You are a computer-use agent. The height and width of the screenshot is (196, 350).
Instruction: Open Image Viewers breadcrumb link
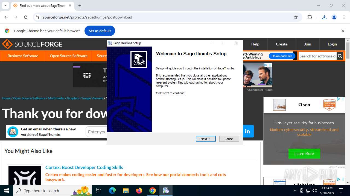point(93,98)
